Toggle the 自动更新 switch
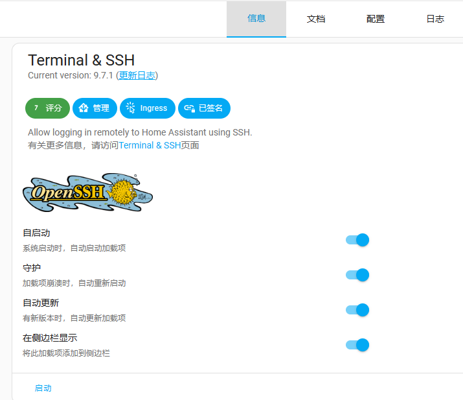This screenshot has height=400, width=463. point(357,310)
